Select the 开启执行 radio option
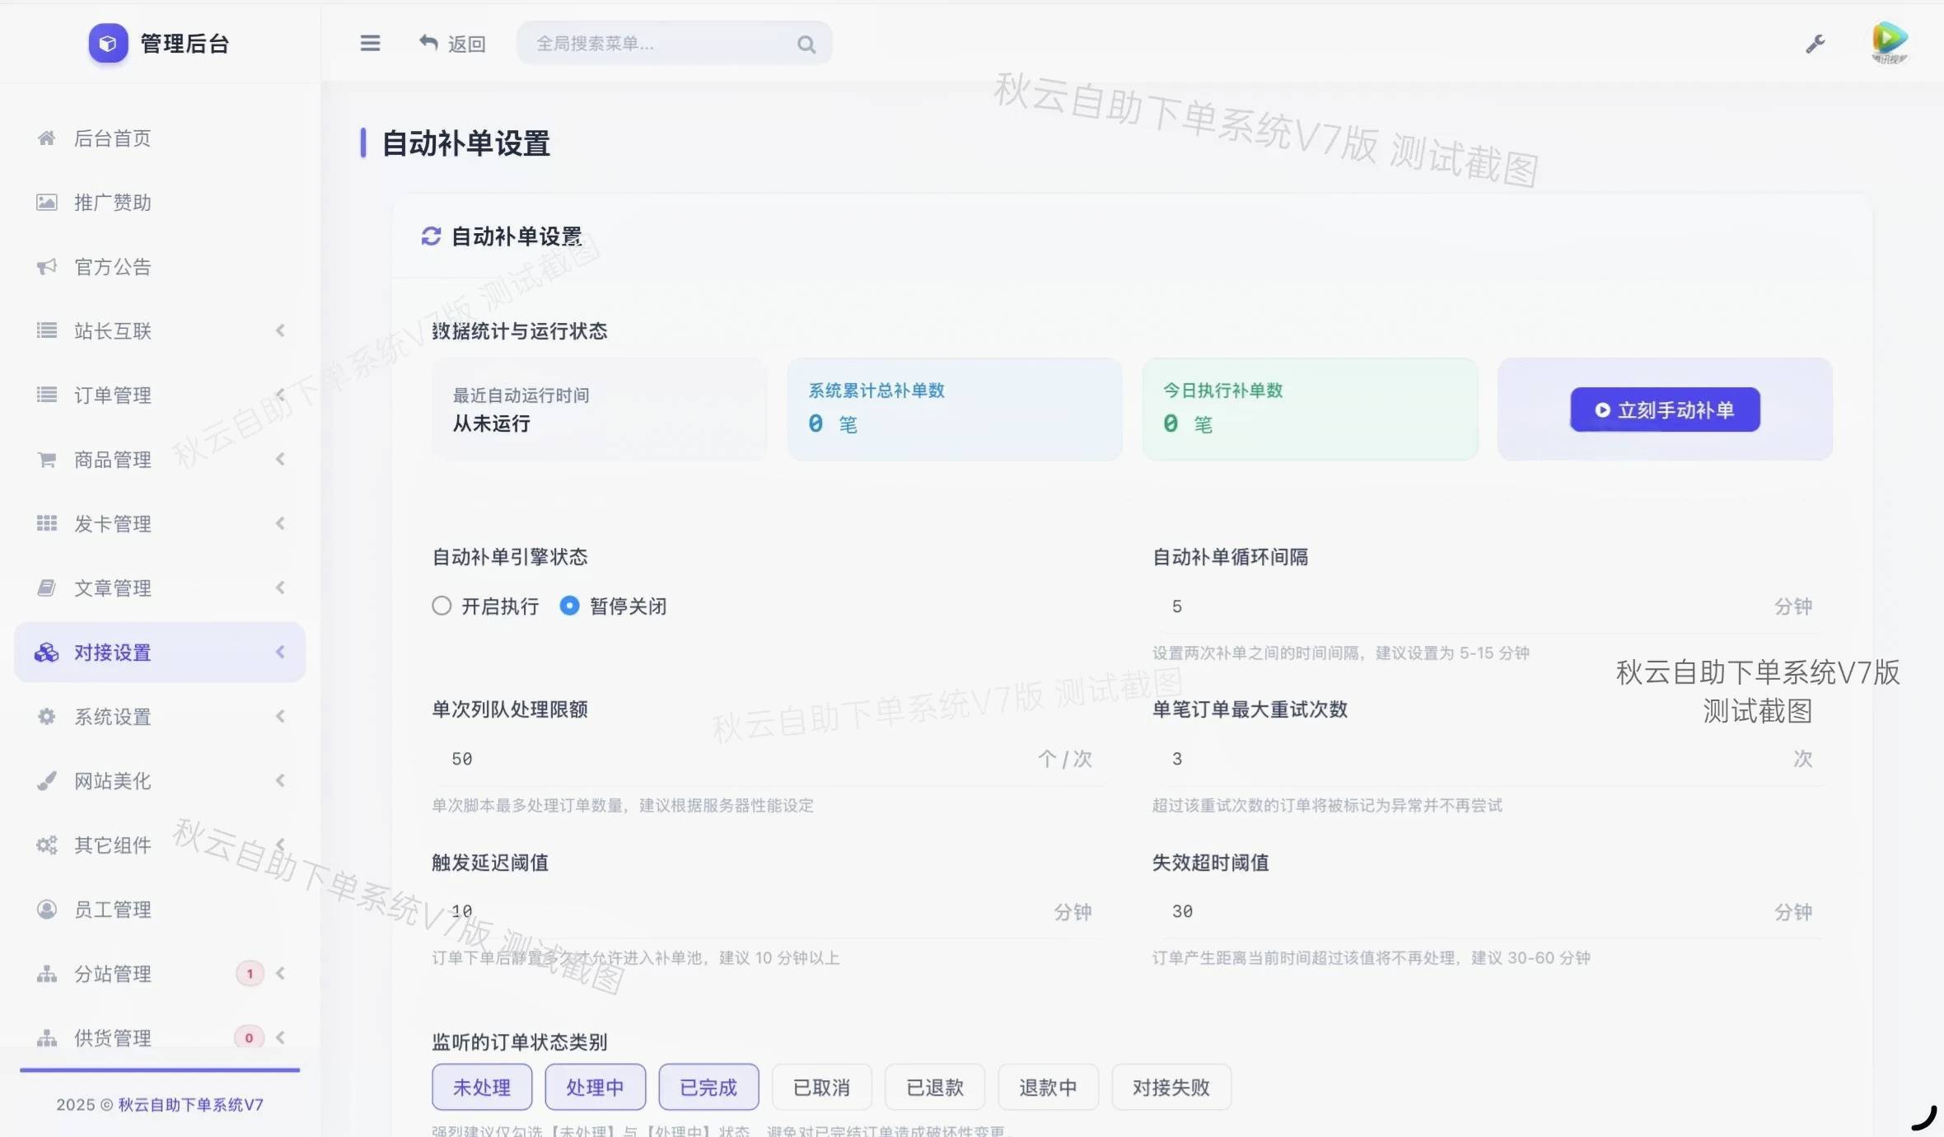 [x=442, y=606]
